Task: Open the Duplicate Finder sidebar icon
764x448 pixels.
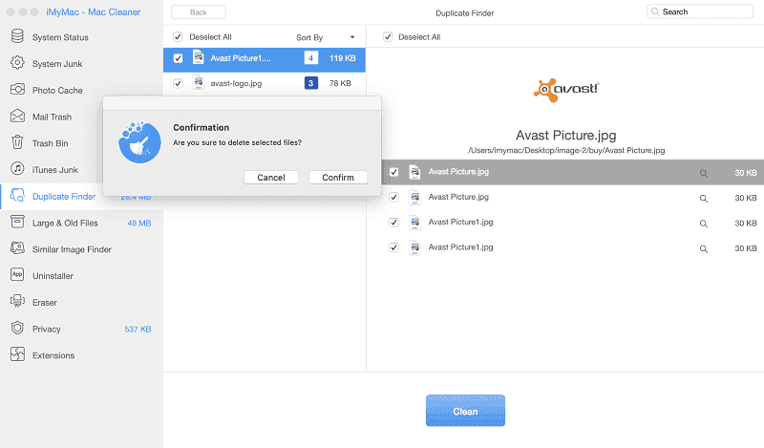Action: (17, 195)
